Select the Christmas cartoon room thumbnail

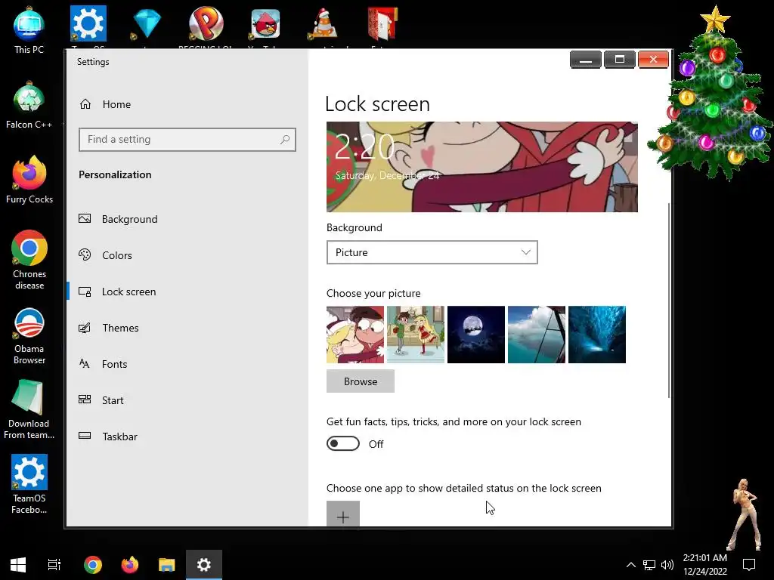(x=416, y=335)
